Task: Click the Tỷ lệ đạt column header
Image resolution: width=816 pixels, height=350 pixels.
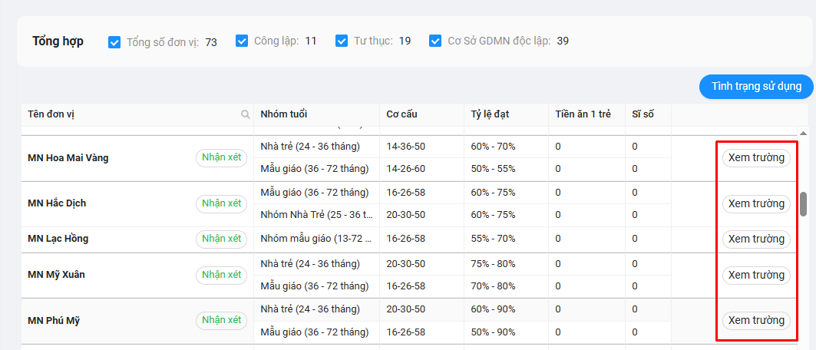Action: point(490,114)
